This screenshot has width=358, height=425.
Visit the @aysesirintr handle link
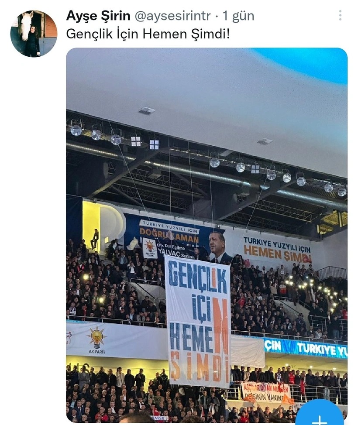click(172, 16)
